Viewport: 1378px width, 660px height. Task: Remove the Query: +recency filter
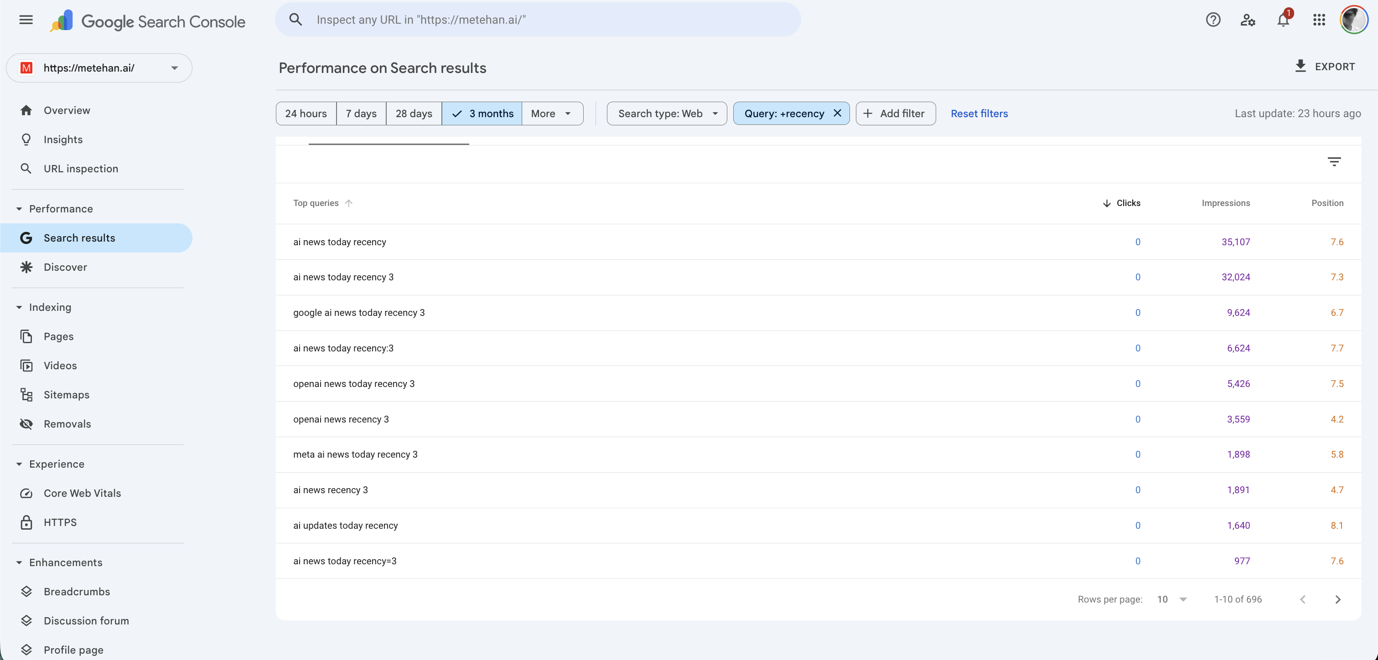[837, 113]
